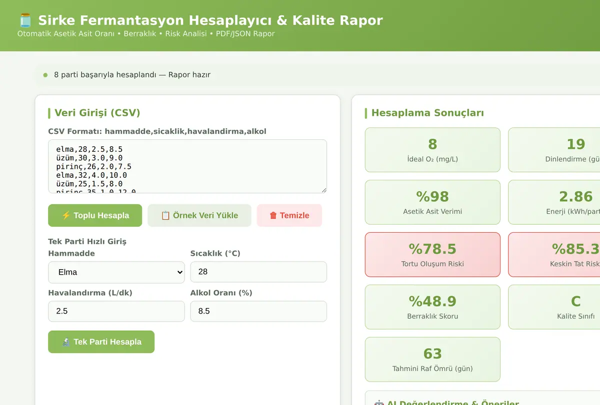This screenshot has width=600, height=405.
Task: Clear the data with Temizle button
Action: [x=289, y=215]
